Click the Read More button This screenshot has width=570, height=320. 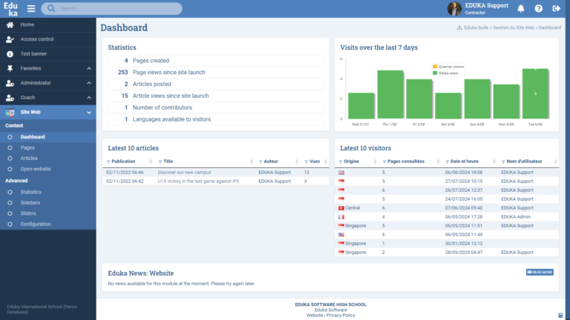(540, 273)
